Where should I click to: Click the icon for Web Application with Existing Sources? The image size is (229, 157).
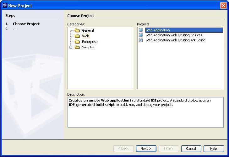141,35
